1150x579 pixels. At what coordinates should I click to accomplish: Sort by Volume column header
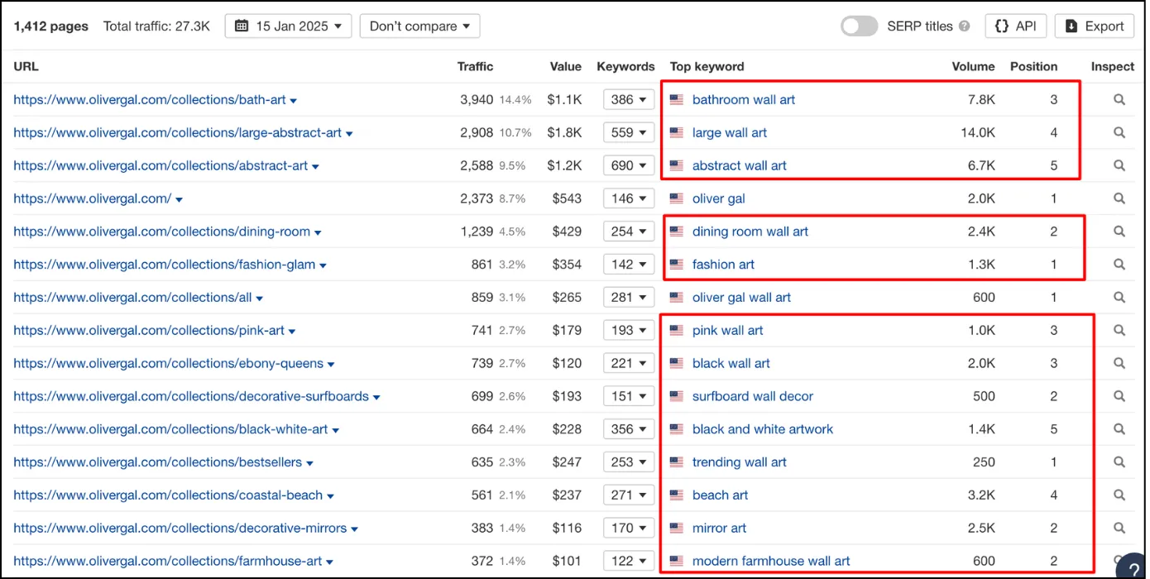click(973, 66)
